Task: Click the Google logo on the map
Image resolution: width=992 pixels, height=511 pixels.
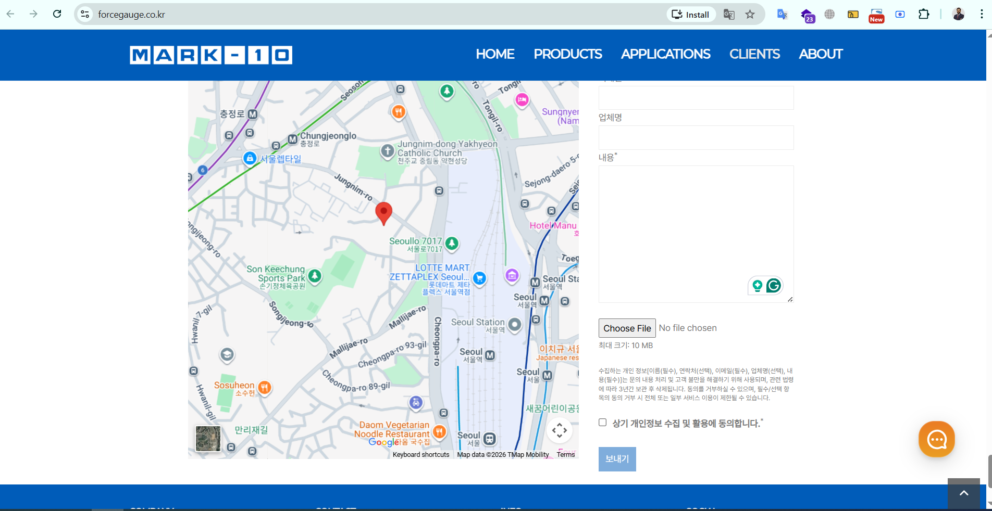Action: pyautogui.click(x=384, y=442)
